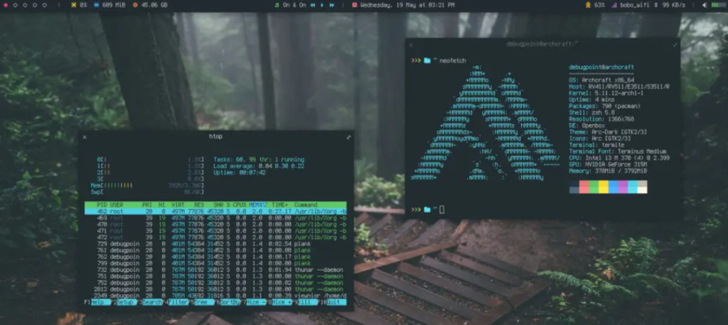The height and width of the screenshot is (325, 728).
Task: Adjust the green volume level bar
Action: 718,5
